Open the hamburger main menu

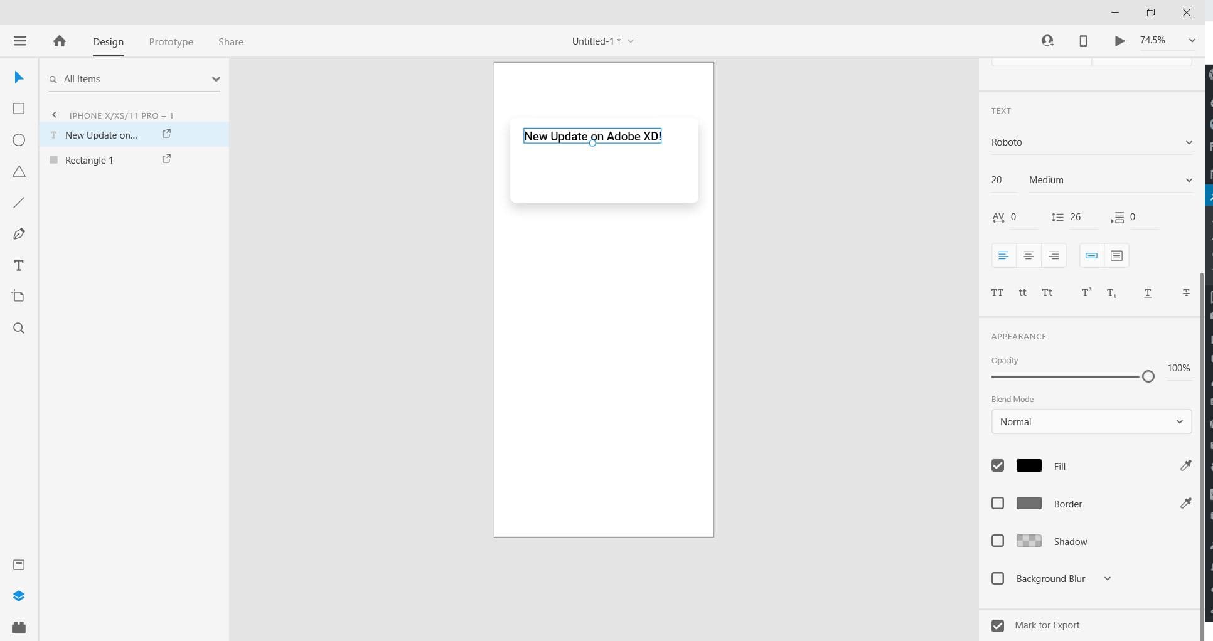(x=20, y=41)
